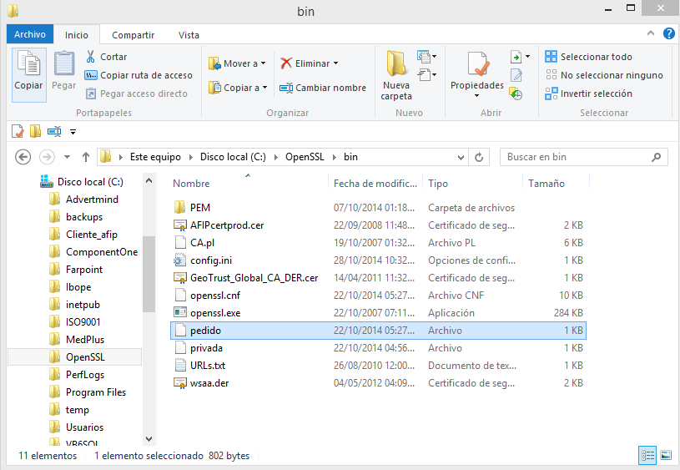Screen dimensions: 680x470
Task: Customize Quick Access Toolbar dropdown
Action: (73, 132)
